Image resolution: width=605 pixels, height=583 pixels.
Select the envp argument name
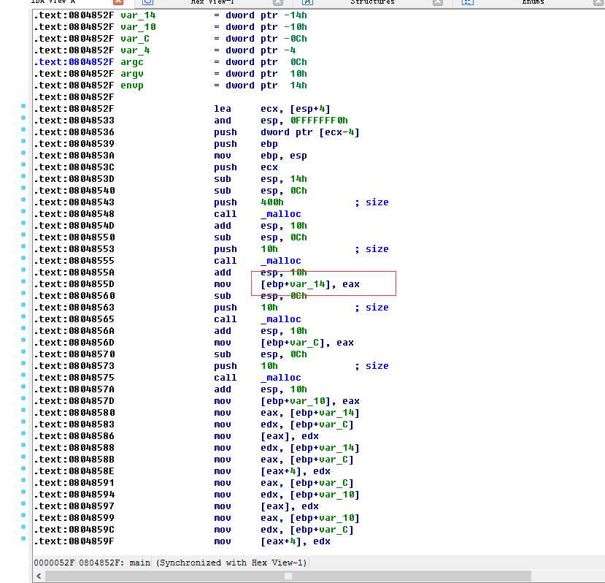pyautogui.click(x=131, y=85)
